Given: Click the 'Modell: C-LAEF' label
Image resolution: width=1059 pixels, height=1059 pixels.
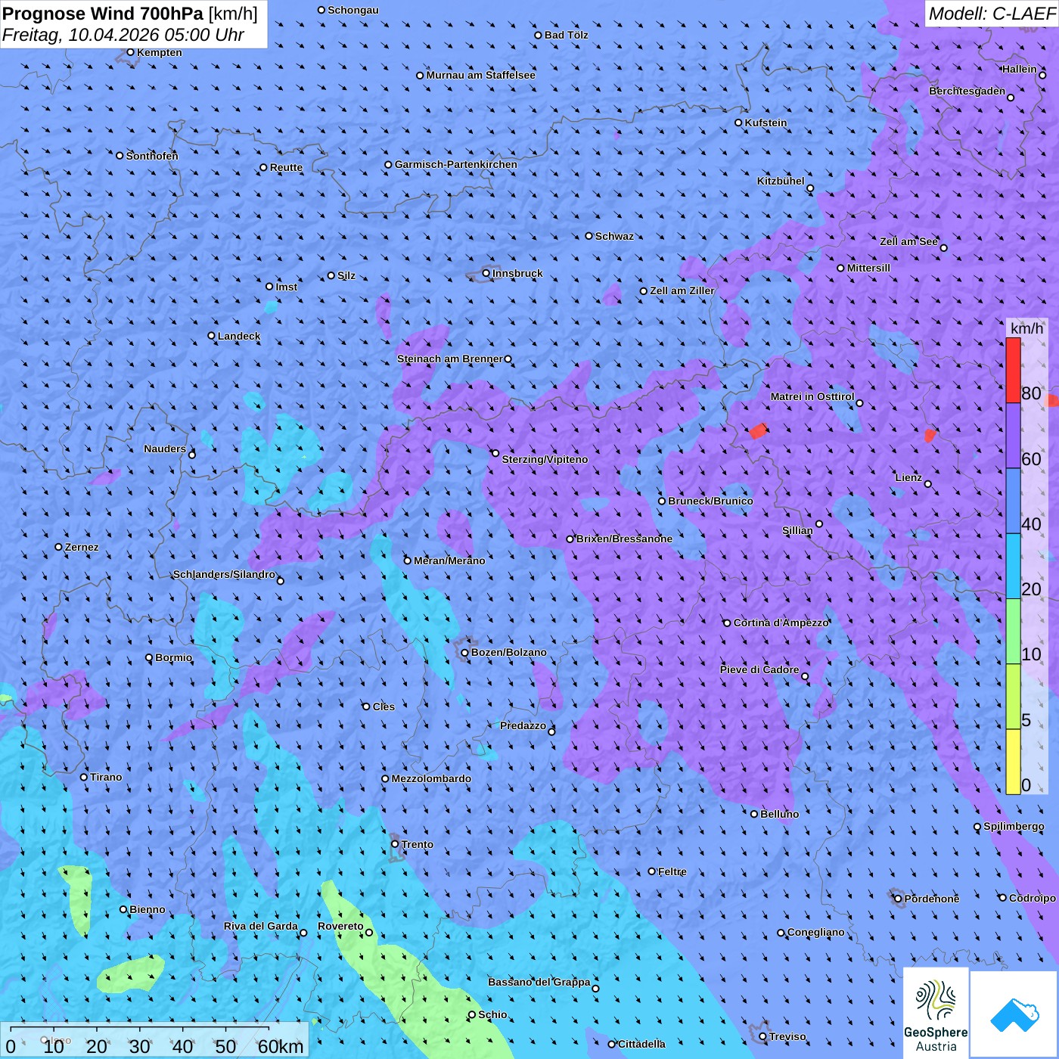Looking at the screenshot, I should click(992, 14).
